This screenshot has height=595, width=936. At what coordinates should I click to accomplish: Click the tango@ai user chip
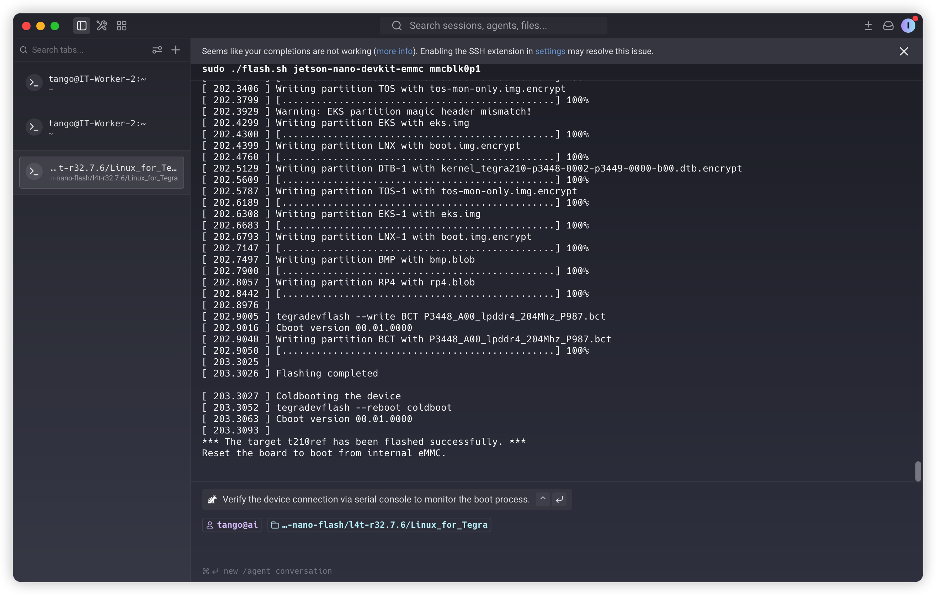(x=232, y=525)
